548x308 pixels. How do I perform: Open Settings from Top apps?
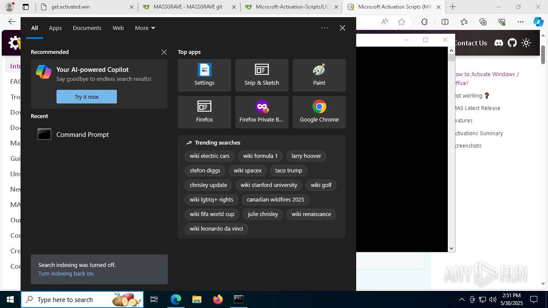coord(204,75)
